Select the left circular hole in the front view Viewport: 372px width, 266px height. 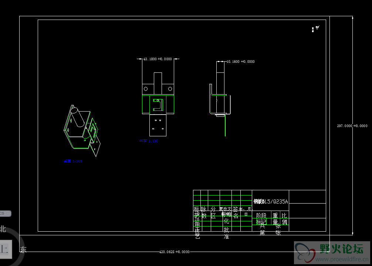point(146,89)
